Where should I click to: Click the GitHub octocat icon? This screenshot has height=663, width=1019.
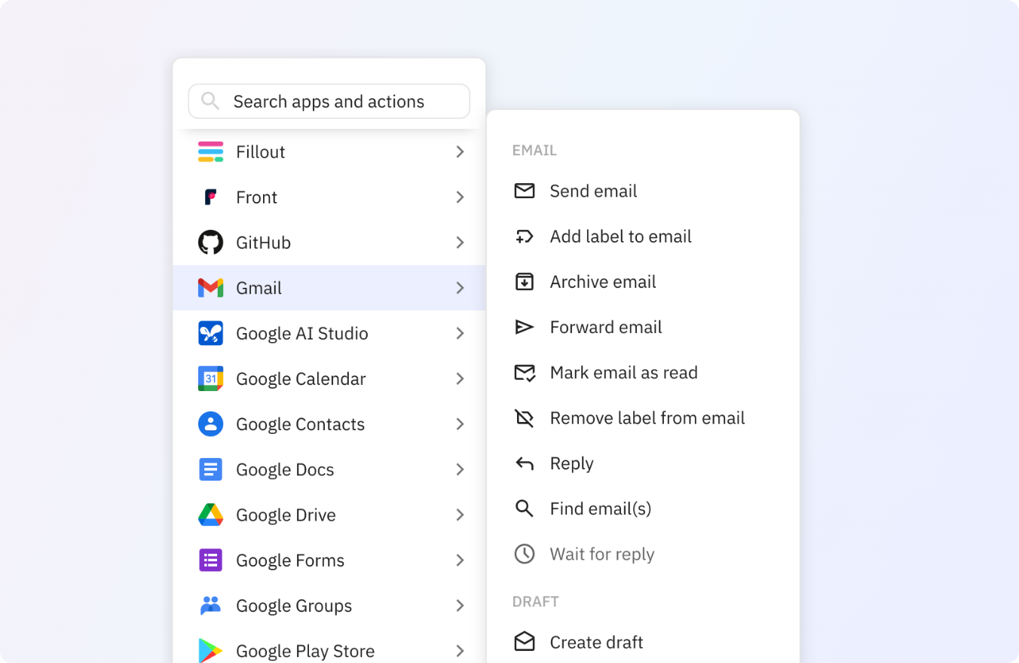click(210, 243)
